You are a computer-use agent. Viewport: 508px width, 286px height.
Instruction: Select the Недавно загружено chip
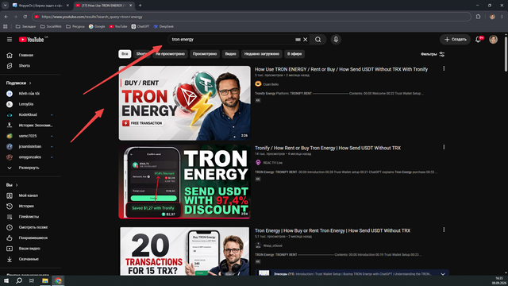click(262, 54)
